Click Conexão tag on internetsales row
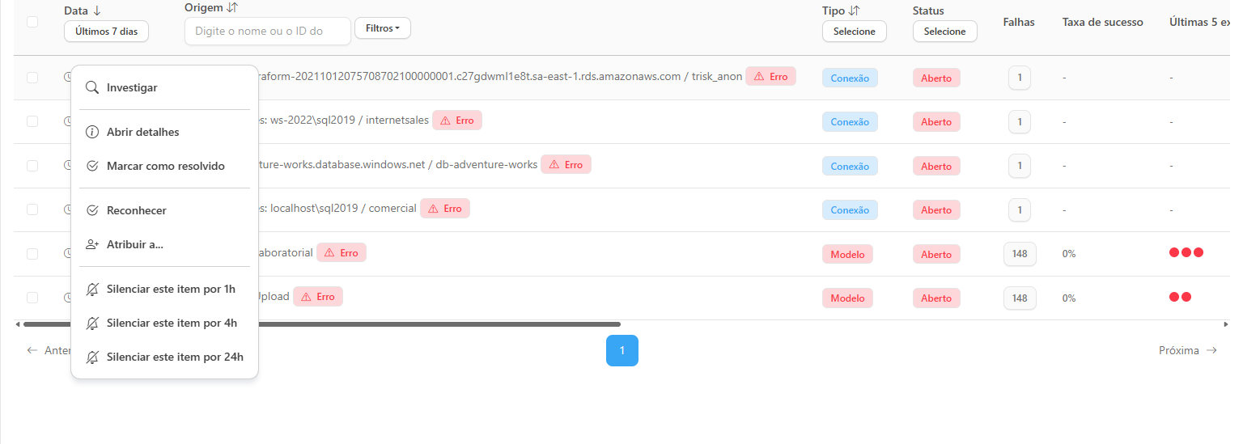The width and height of the screenshot is (1243, 444). pos(850,122)
